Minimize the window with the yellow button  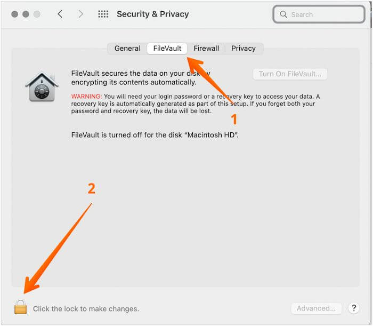[25, 14]
